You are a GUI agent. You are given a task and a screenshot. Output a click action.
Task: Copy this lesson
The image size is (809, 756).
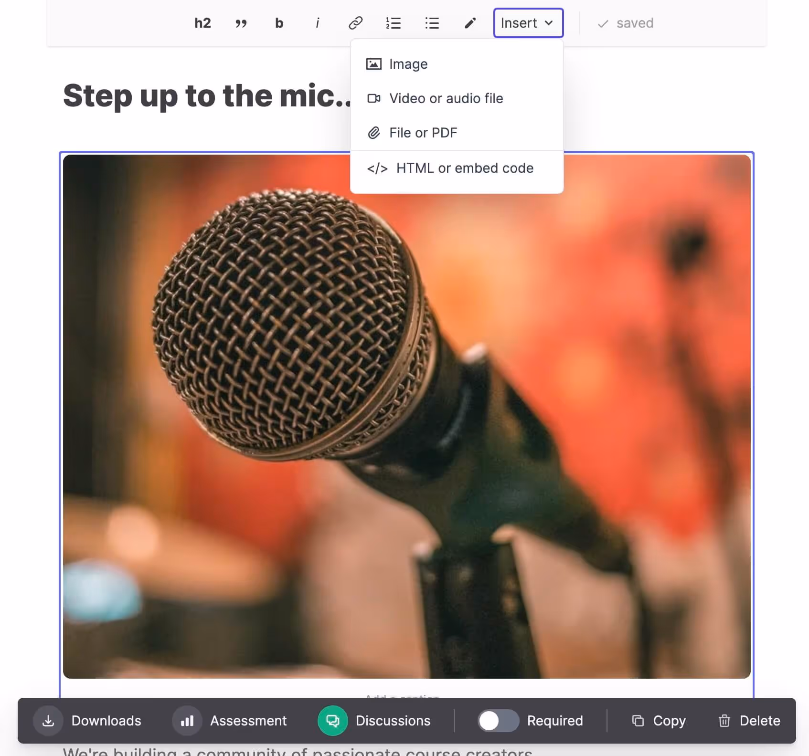659,721
